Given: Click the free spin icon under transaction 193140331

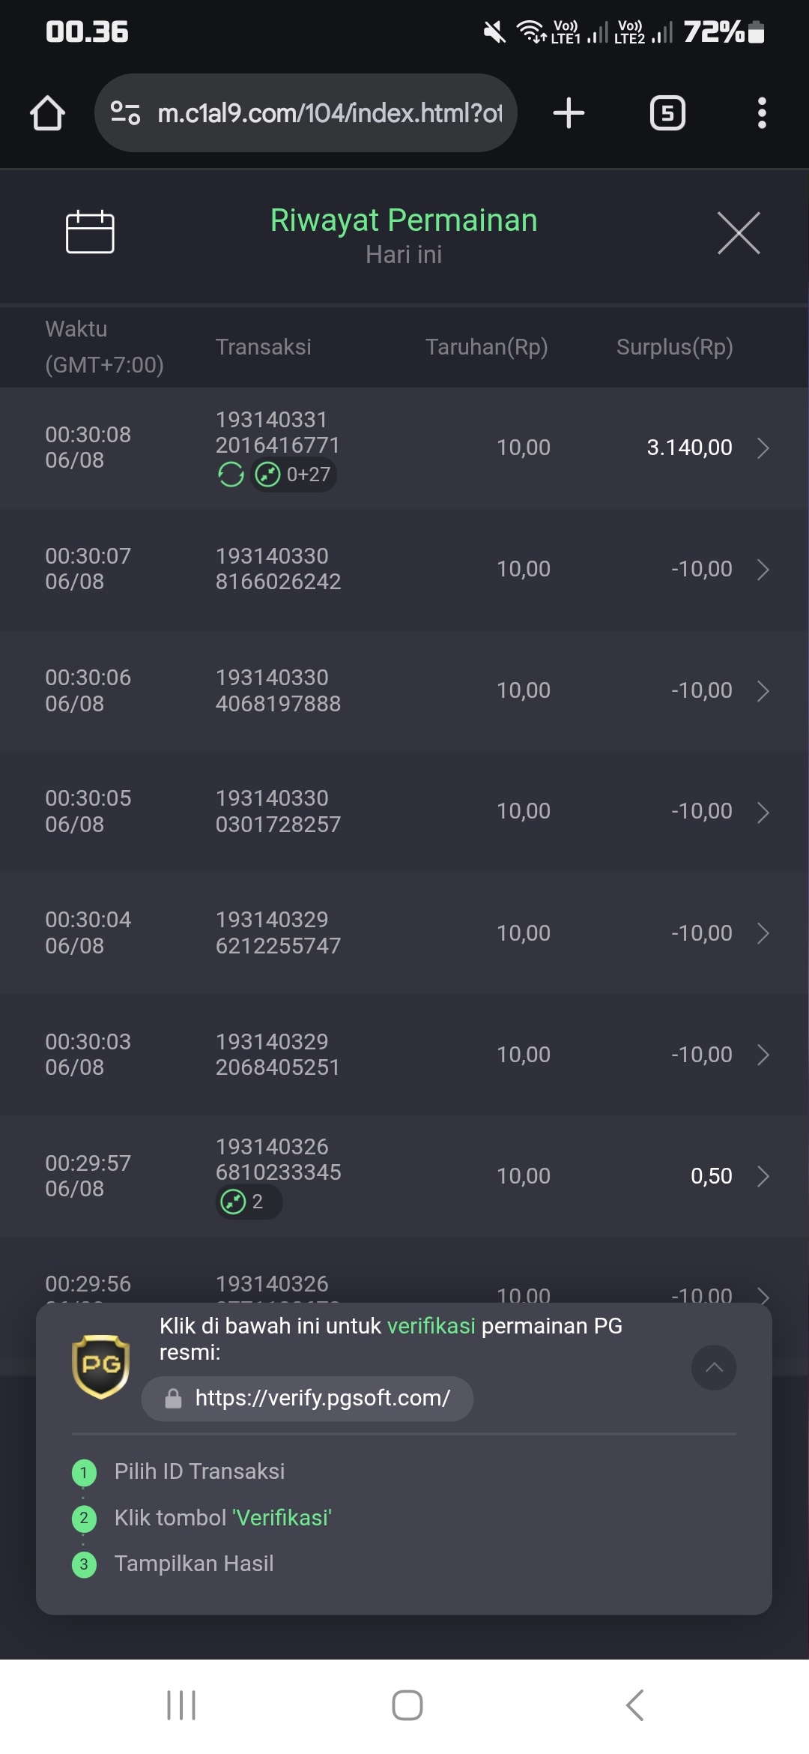Looking at the screenshot, I should click(231, 474).
